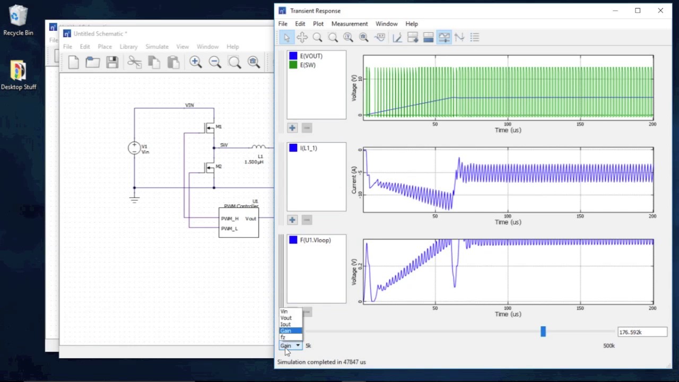Select the pan (cross arrows) tool

click(302, 37)
